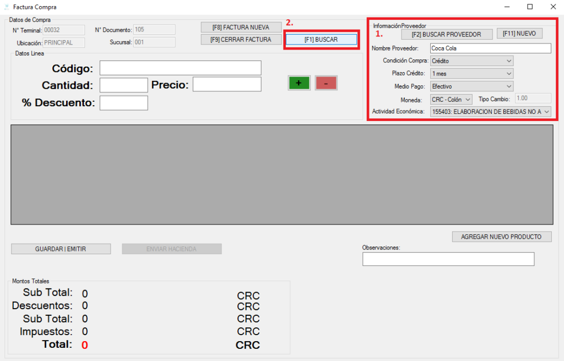
Task: Select the % Descuento input field
Action: click(x=123, y=103)
